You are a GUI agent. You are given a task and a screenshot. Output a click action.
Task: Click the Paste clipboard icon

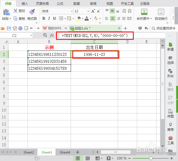(6, 12)
